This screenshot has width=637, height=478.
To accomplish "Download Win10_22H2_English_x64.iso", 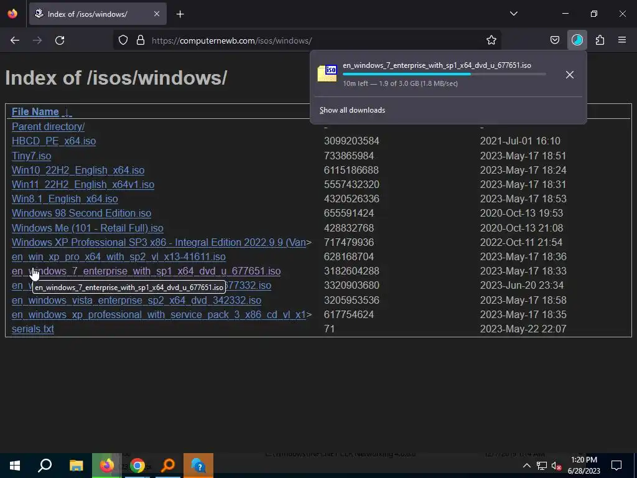I will pyautogui.click(x=78, y=171).
